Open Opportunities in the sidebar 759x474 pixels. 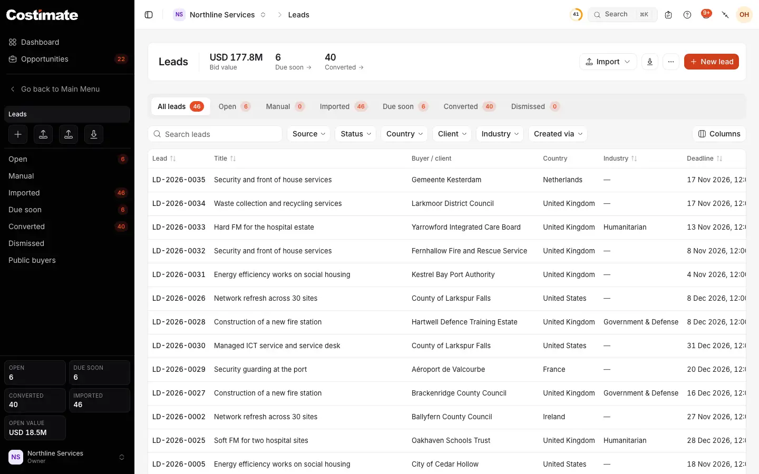pyautogui.click(x=67, y=59)
